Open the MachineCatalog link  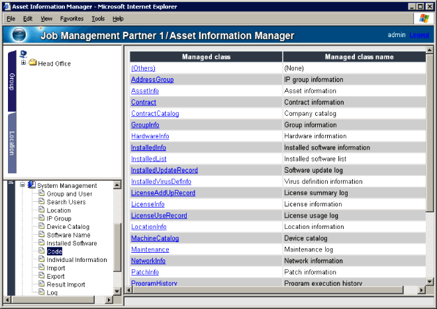(155, 238)
